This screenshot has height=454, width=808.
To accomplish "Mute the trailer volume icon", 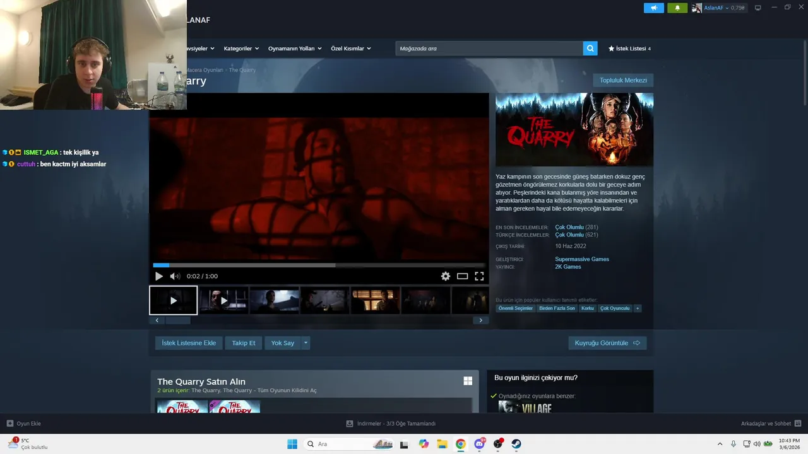I will 175,276.
